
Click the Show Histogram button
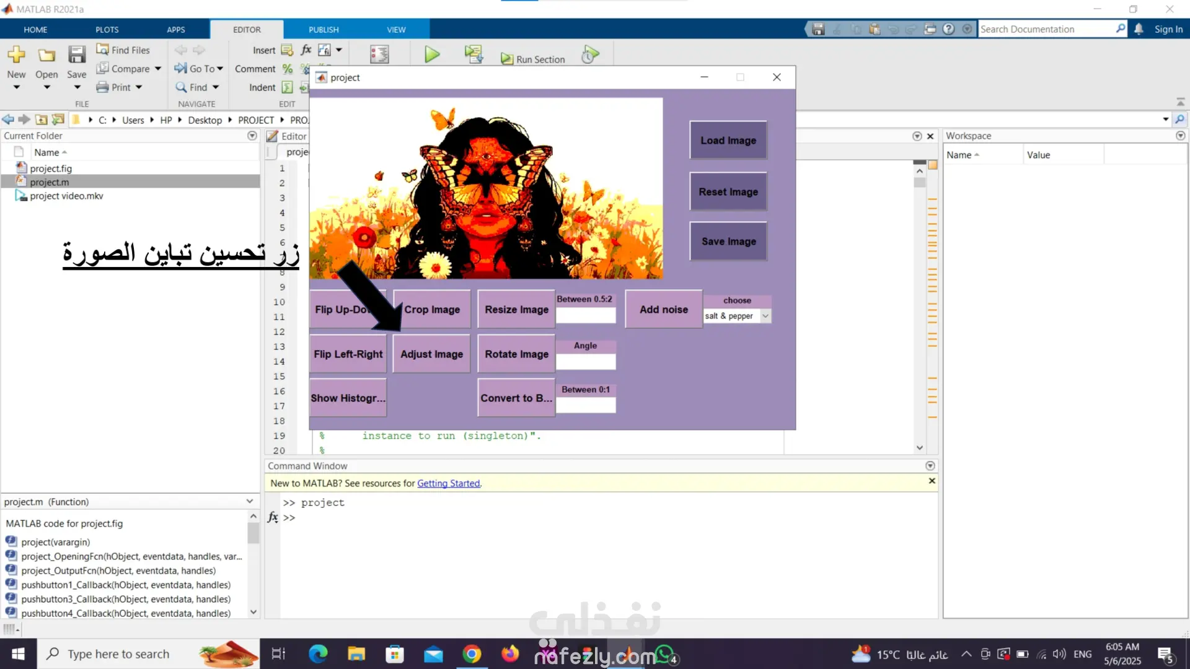point(348,398)
